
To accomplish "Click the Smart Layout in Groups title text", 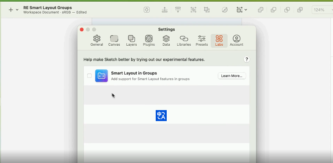I will click(134, 73).
